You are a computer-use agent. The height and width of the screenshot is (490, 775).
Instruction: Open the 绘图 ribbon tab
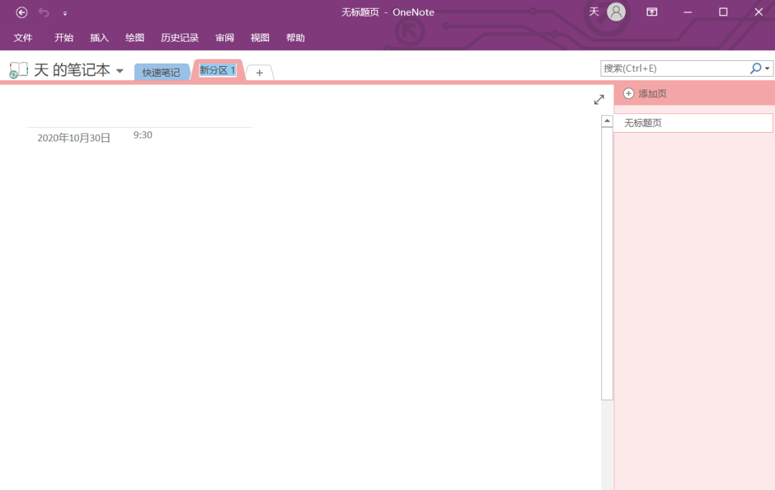coord(135,38)
